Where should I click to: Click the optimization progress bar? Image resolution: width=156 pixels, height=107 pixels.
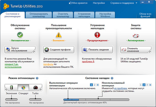(x=96, y=99)
